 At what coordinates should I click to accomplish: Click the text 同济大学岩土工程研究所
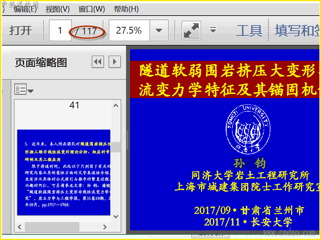pos(250,175)
